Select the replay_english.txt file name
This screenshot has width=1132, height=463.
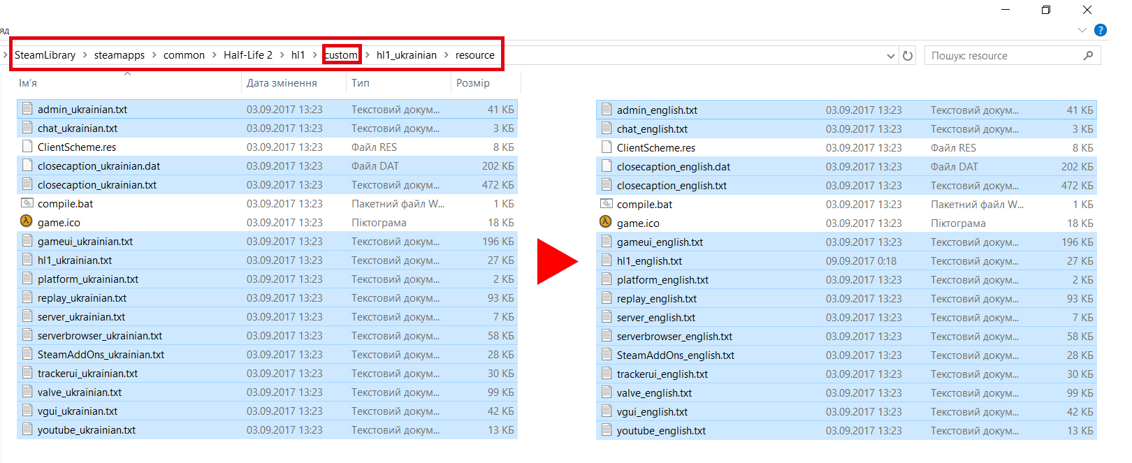[x=657, y=299]
